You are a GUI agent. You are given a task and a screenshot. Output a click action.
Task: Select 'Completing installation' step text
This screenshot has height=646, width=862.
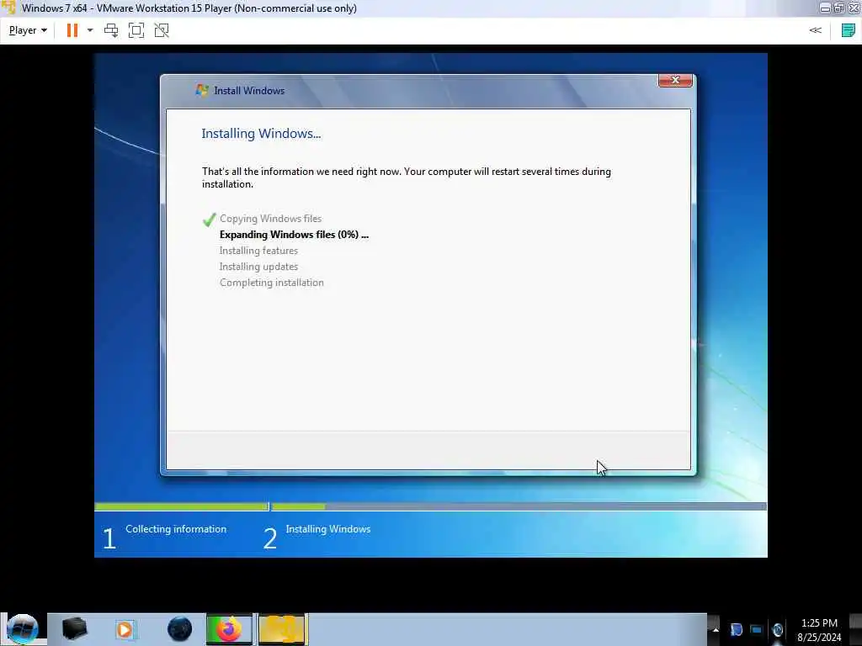coord(272,283)
